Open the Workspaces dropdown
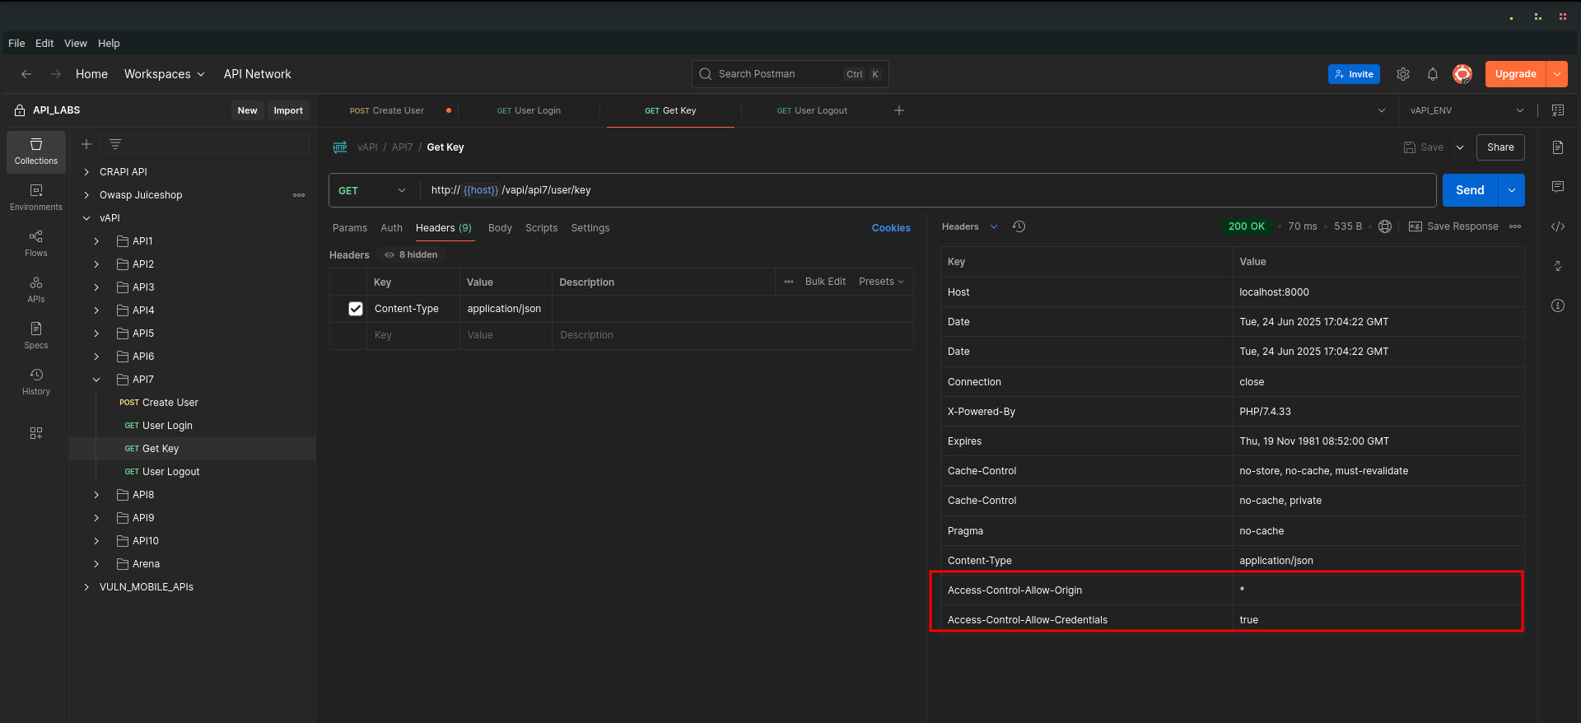1581x723 pixels. point(165,74)
